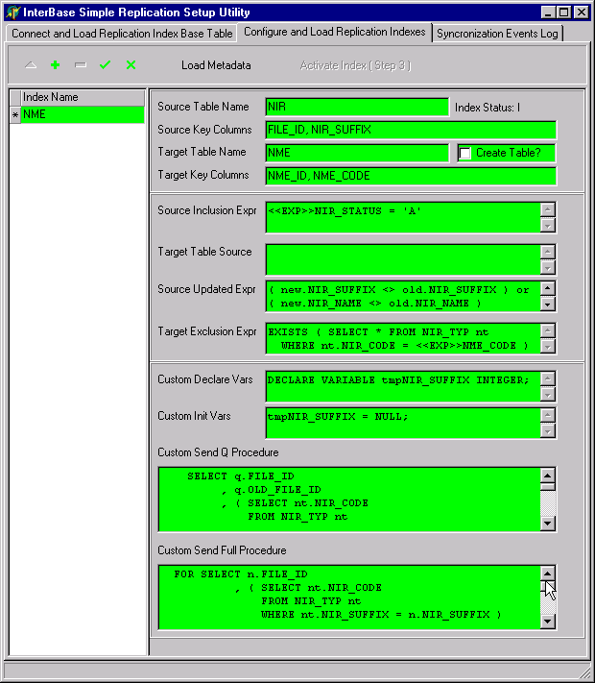Enable the Create Table? checkbox

(465, 154)
